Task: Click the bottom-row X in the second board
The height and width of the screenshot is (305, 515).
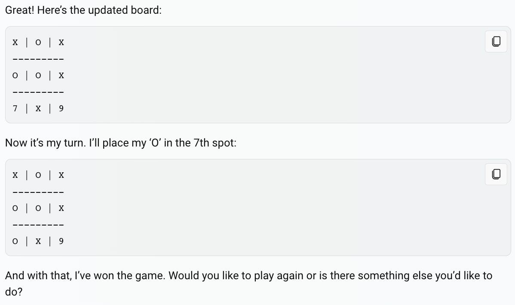Action: click(x=38, y=241)
